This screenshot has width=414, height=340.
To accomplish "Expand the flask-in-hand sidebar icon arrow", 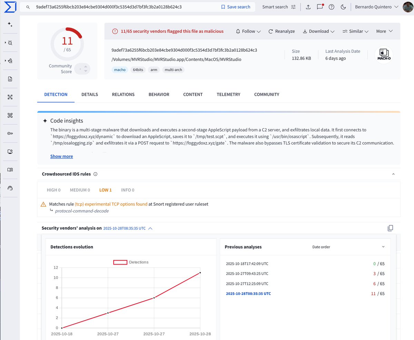I will click(x=6, y=61).
